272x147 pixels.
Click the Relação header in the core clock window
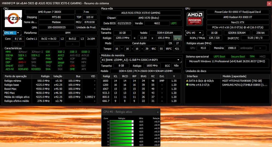point(156,118)
